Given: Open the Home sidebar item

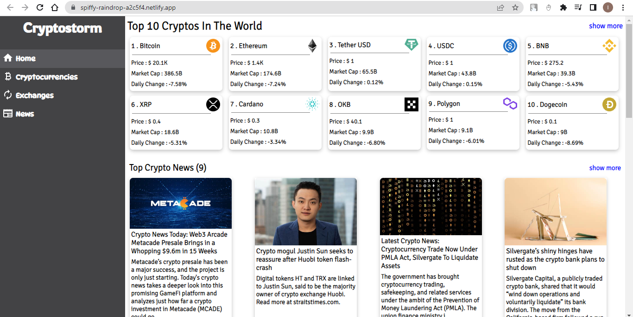Looking at the screenshot, I should tap(63, 59).
